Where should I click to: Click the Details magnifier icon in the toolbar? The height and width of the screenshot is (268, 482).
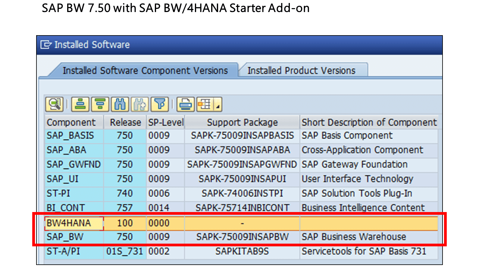pos(54,104)
